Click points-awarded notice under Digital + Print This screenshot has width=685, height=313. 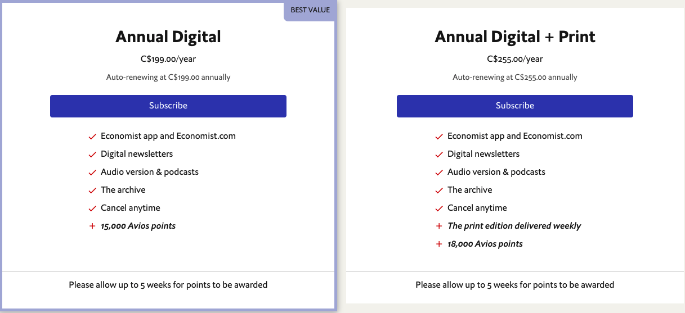click(514, 285)
